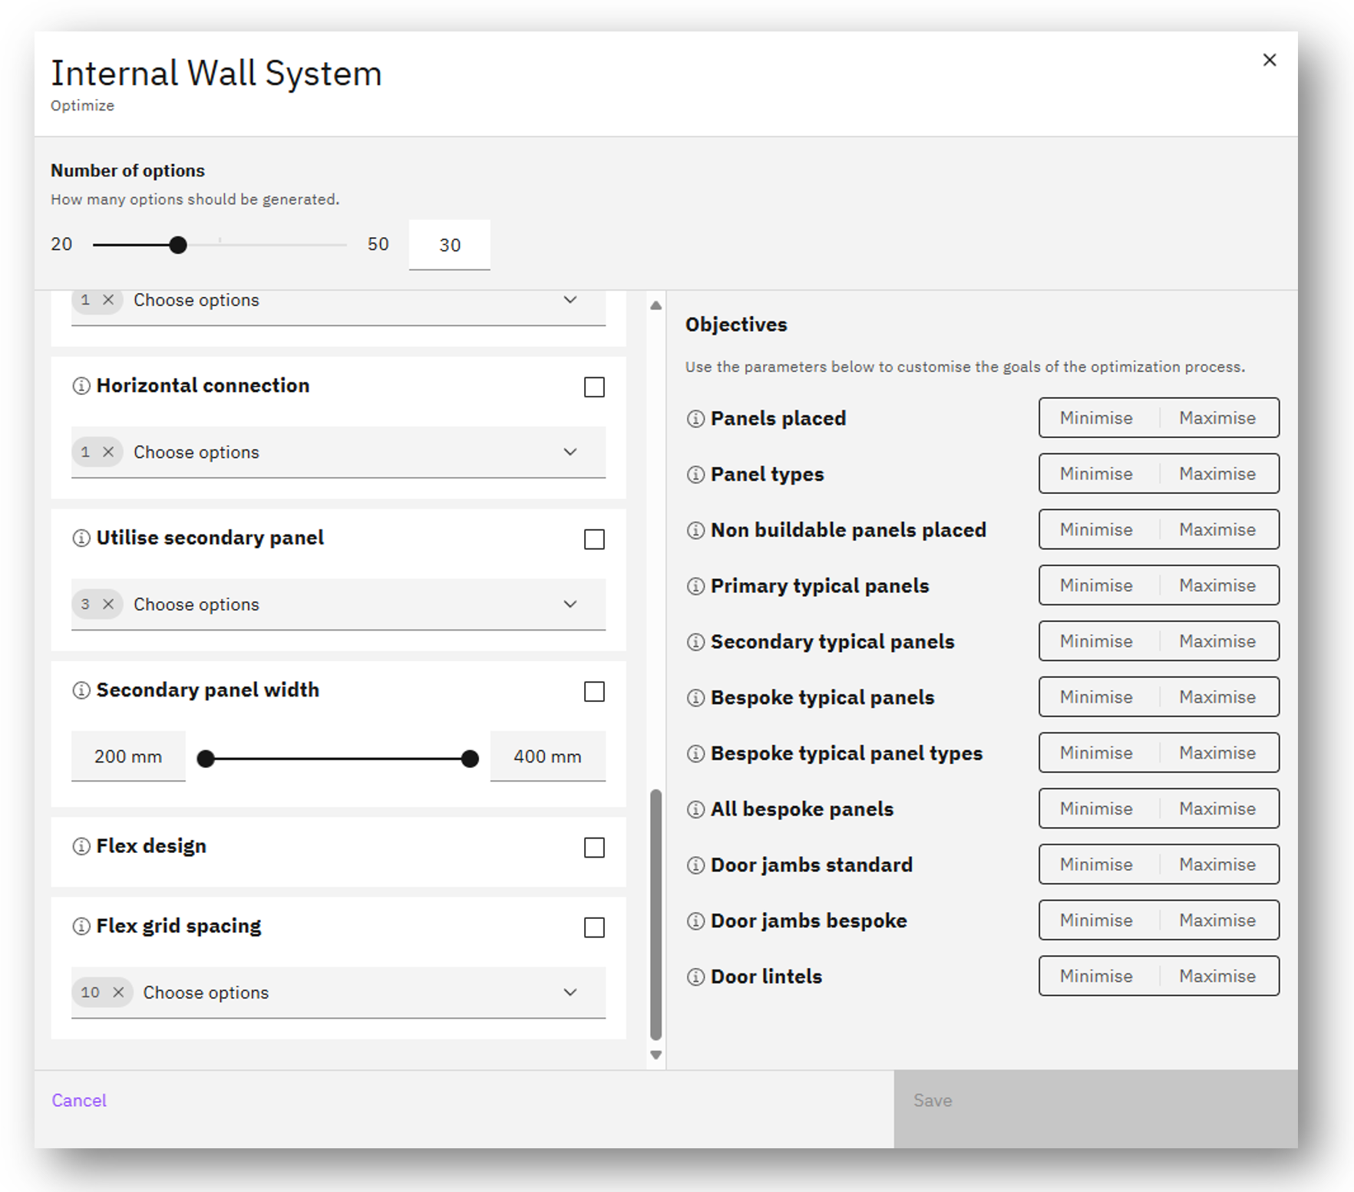The image size is (1354, 1192).
Task: Click info icon beside Door jambs bespoke
Action: coord(695,921)
